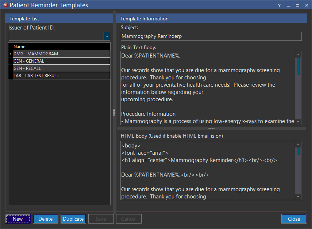Screen dimensions: 312x229
Task: Click inside the Subject input field
Action: (211, 36)
